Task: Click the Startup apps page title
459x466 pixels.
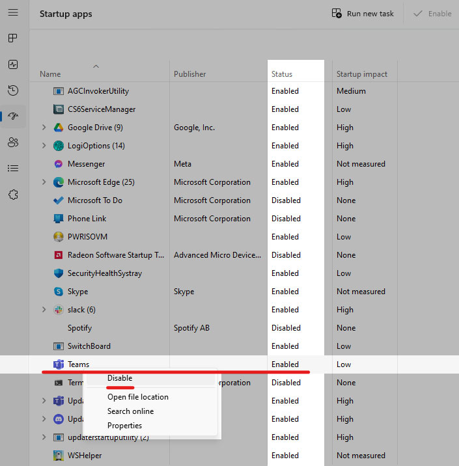Action: [66, 14]
